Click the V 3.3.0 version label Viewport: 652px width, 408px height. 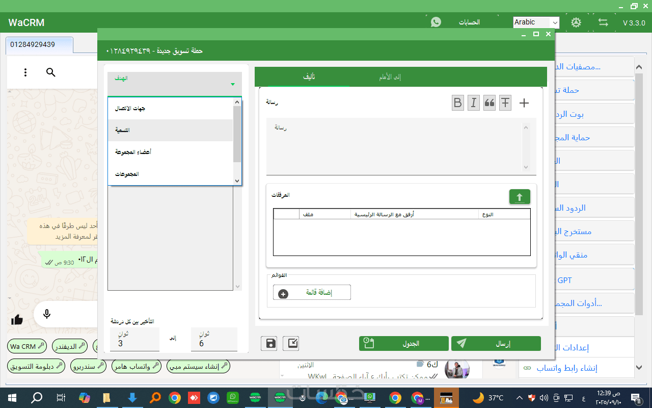point(634,23)
